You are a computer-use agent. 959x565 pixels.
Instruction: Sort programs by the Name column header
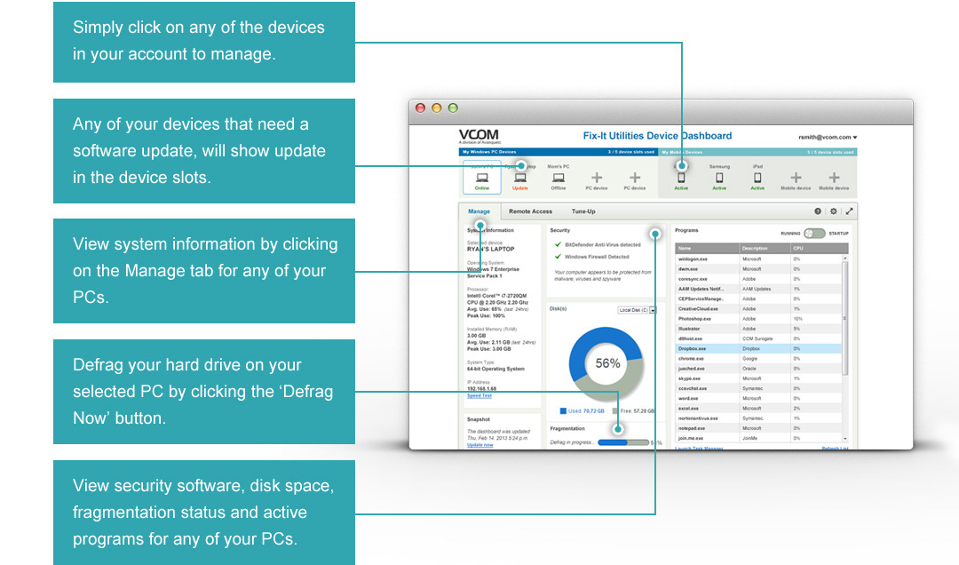(x=707, y=248)
